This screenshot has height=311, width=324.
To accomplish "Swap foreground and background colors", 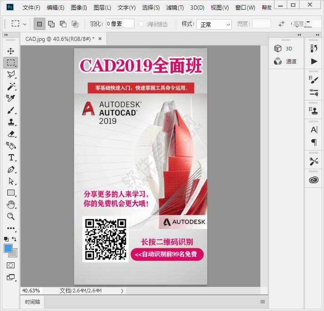I will coord(14,239).
